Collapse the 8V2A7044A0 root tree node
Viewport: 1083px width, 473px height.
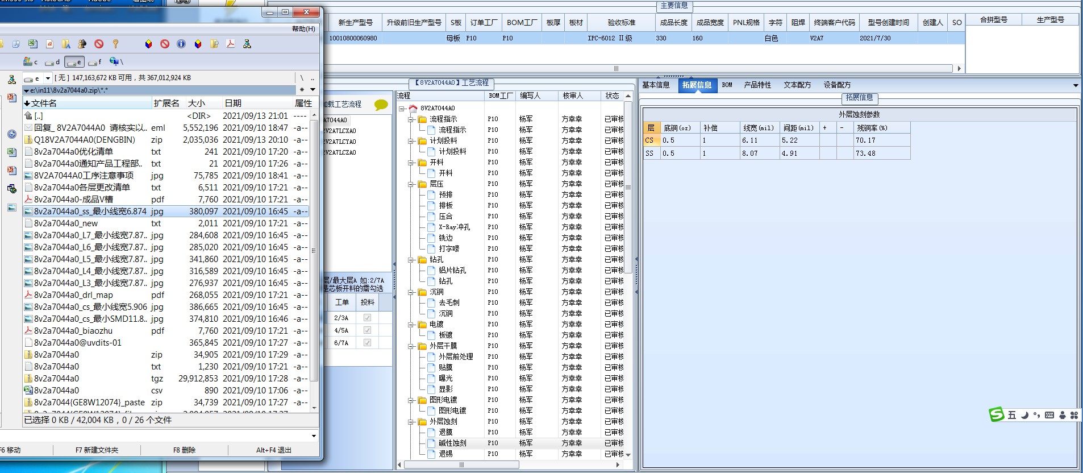tap(402, 108)
